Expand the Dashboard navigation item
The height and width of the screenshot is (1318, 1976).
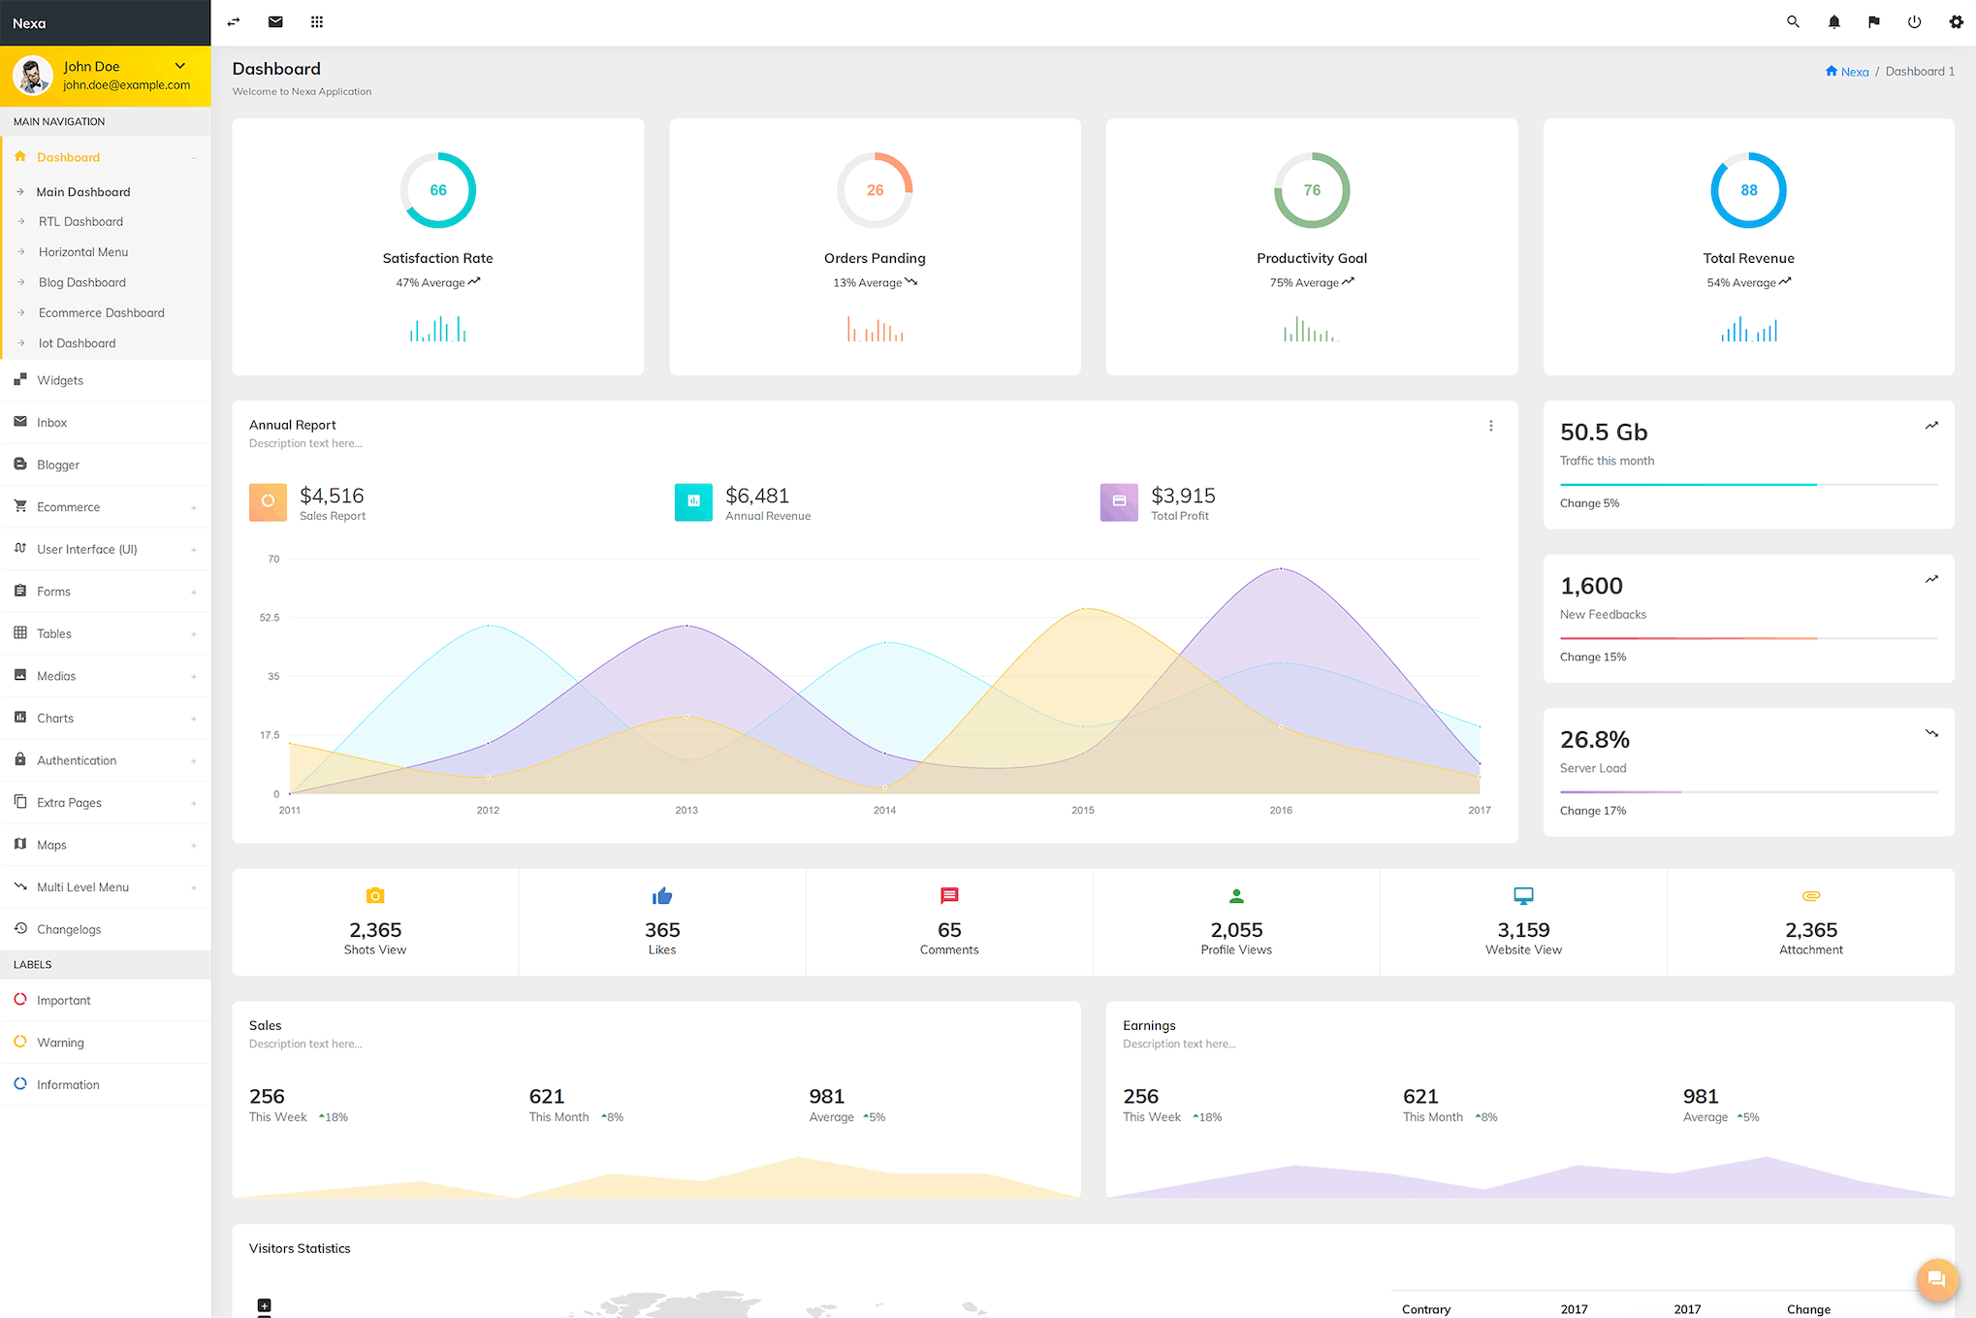[x=193, y=156]
